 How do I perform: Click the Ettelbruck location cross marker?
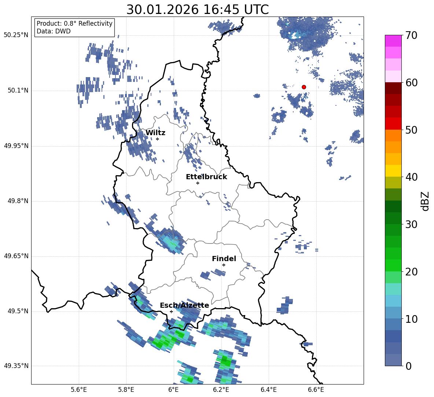(198, 183)
